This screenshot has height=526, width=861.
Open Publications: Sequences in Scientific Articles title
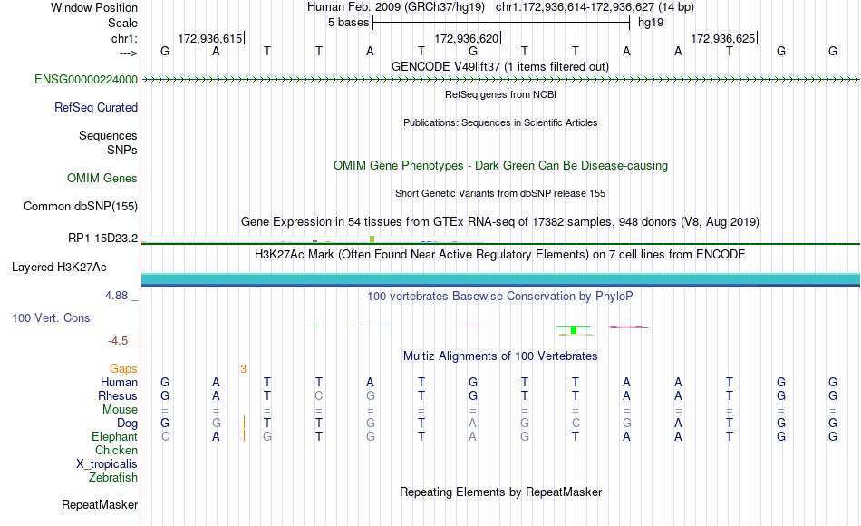click(500, 122)
